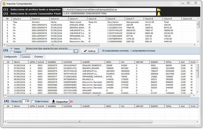
Task: Click scroll-up arrow of the Correctos grid
Action: tap(197, 62)
